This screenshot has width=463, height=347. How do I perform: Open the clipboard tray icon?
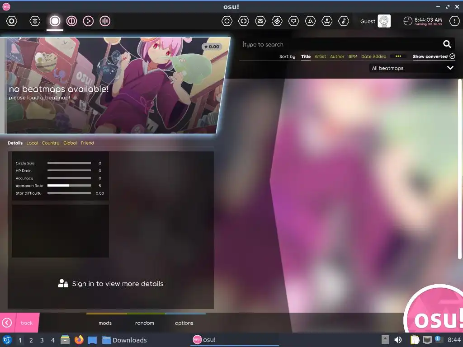pyautogui.click(x=415, y=340)
